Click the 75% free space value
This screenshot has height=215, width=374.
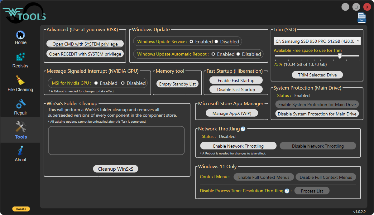(x=278, y=64)
